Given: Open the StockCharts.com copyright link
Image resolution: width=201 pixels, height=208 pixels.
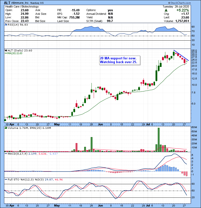Looking at the screenshot, I should point(179,3).
